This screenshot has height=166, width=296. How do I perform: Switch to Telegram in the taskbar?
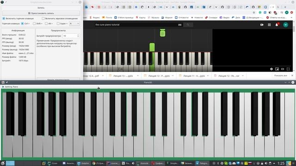coord(202,163)
